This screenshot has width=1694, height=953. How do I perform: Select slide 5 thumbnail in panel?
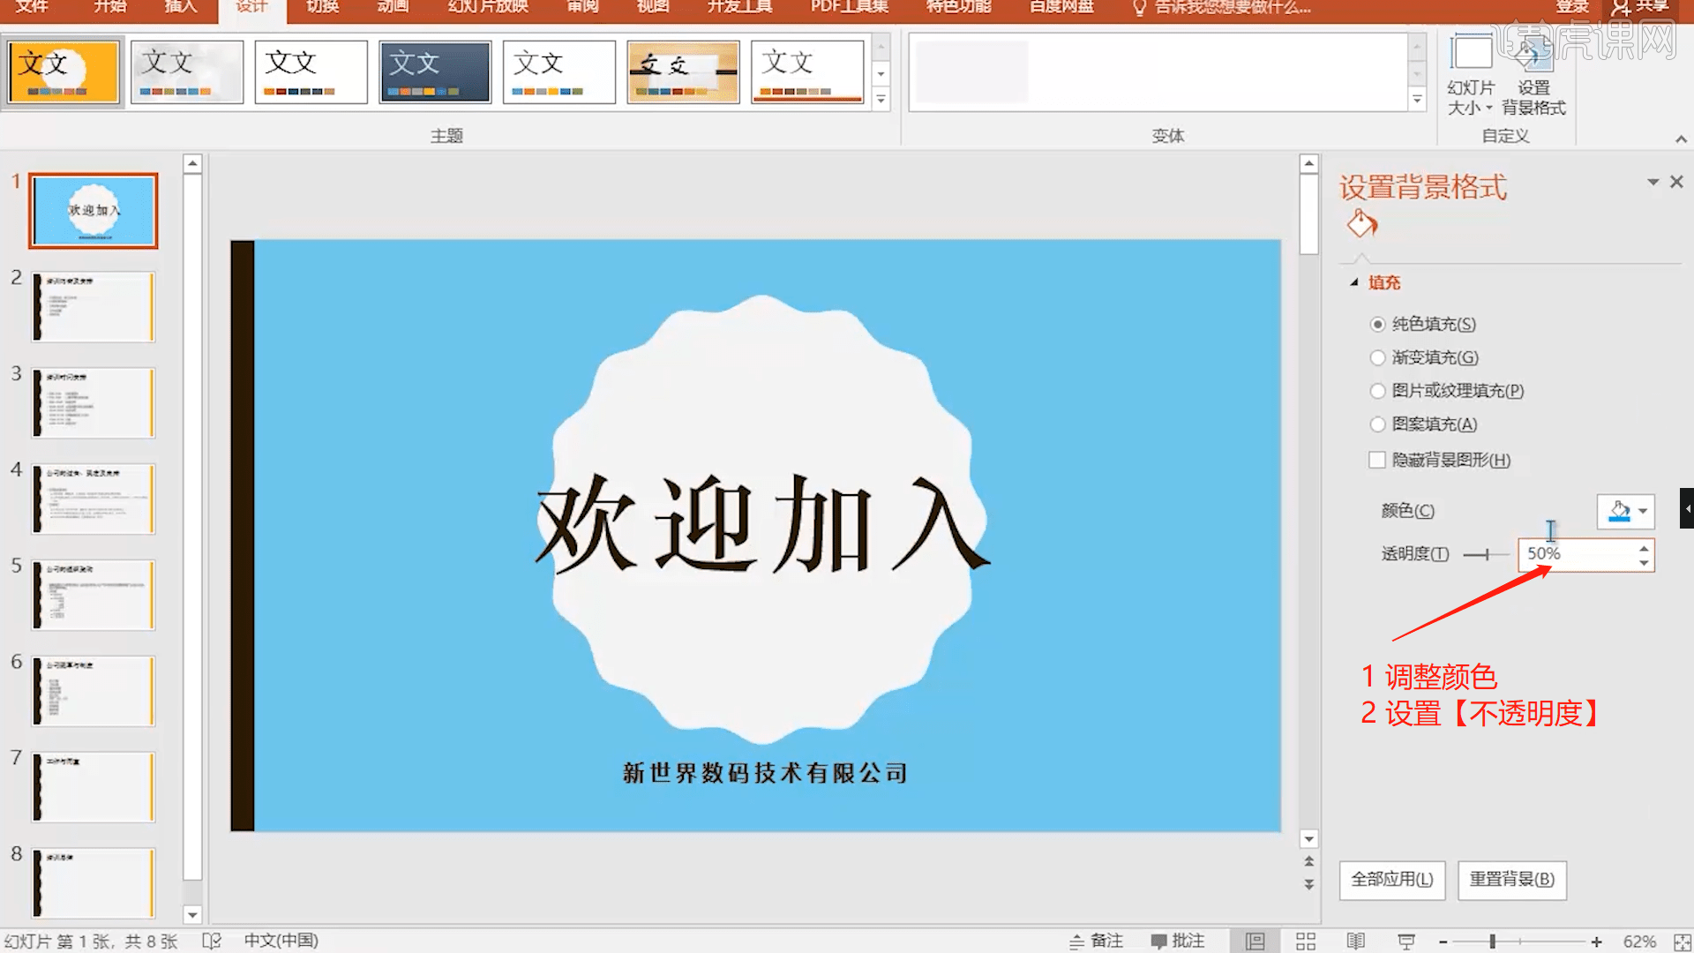pos(93,595)
